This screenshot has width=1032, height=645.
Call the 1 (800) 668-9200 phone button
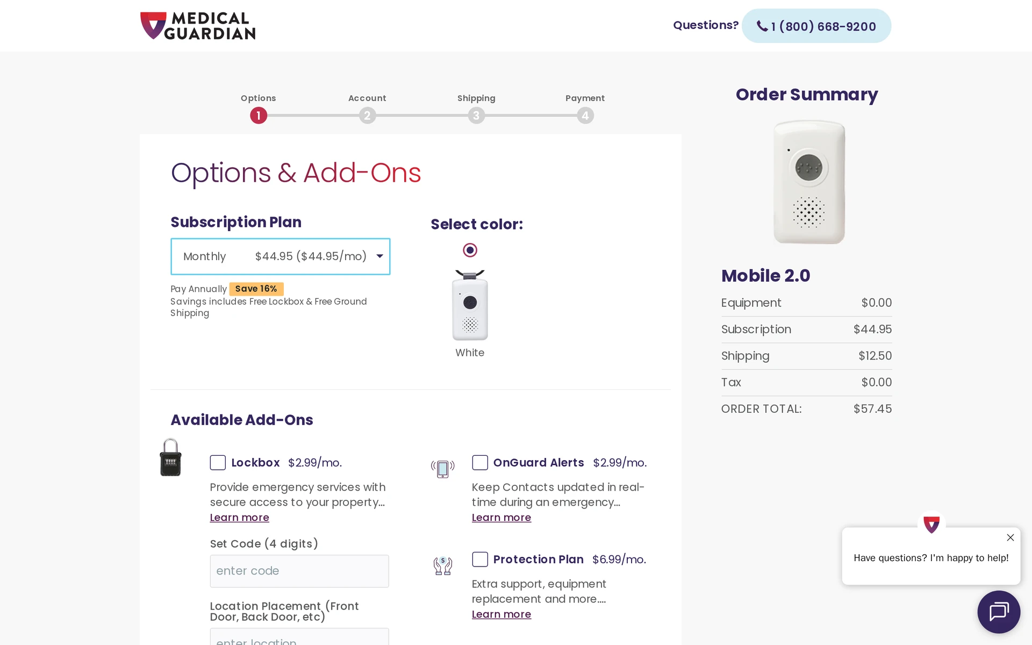pos(816,26)
